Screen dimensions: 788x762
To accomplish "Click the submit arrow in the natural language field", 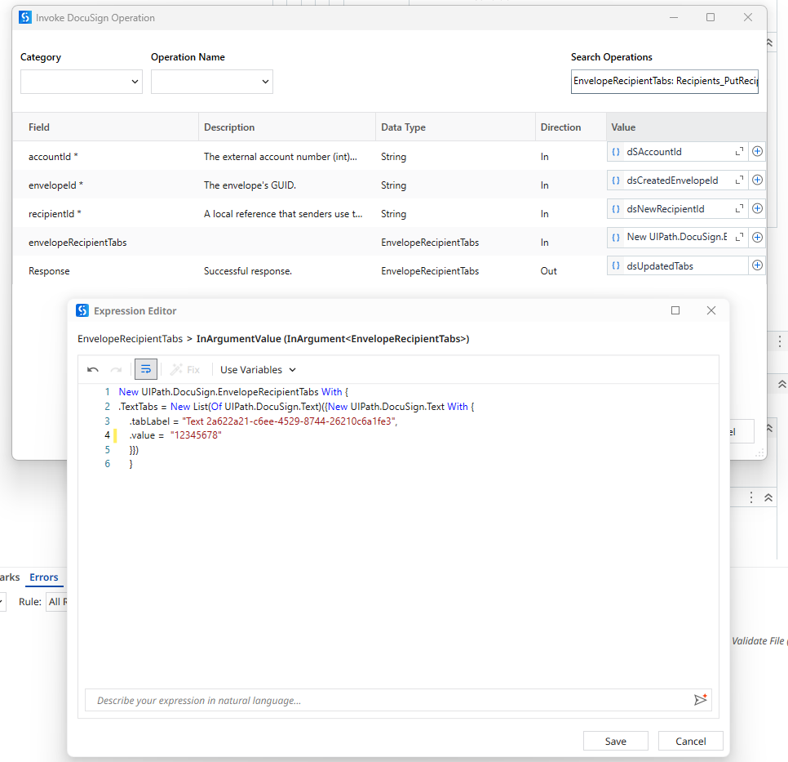I will (700, 700).
